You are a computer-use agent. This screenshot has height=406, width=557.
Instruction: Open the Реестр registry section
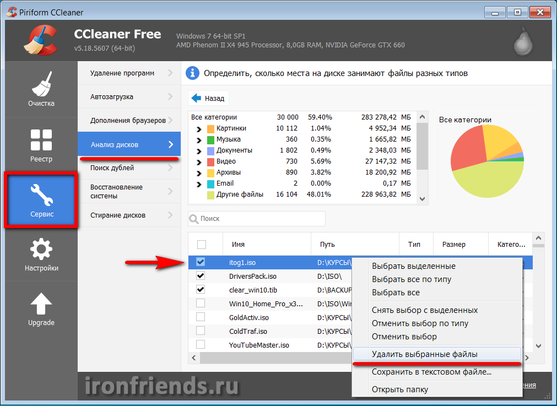pyautogui.click(x=41, y=144)
